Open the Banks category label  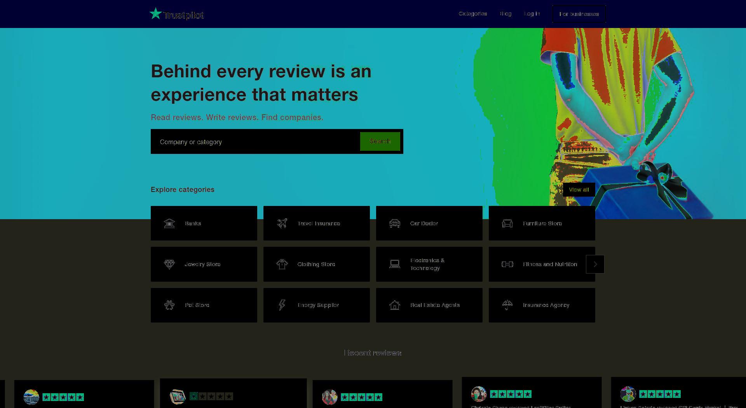click(x=193, y=223)
